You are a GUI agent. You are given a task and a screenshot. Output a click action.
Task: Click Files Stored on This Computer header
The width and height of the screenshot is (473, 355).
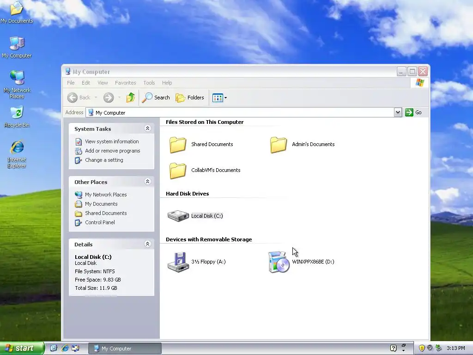(205, 122)
